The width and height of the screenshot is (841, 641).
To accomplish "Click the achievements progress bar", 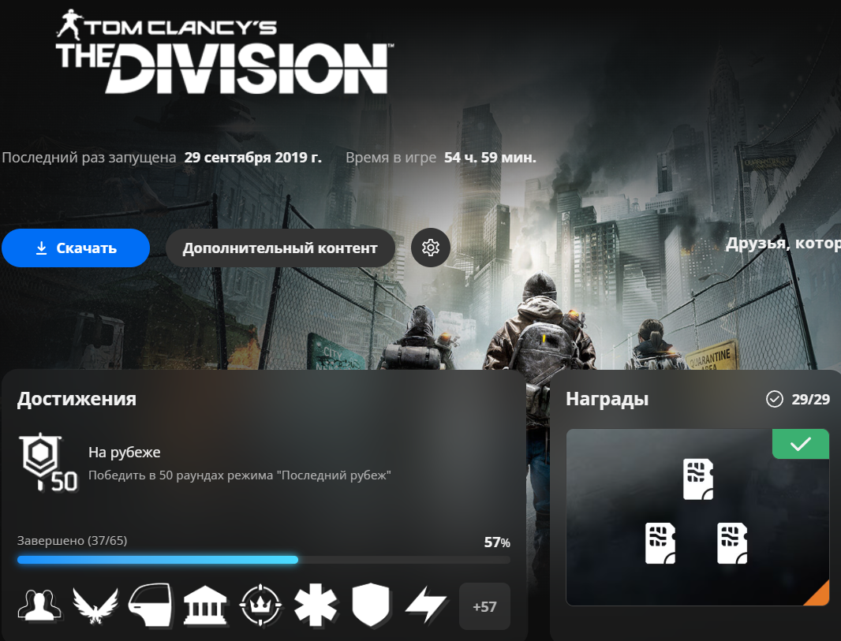I will coord(264,560).
